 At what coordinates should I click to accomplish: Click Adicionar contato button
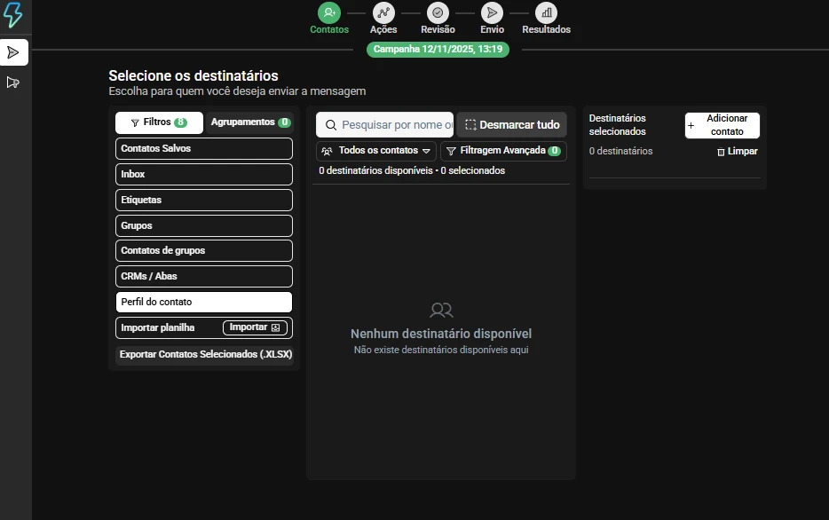pos(722,125)
